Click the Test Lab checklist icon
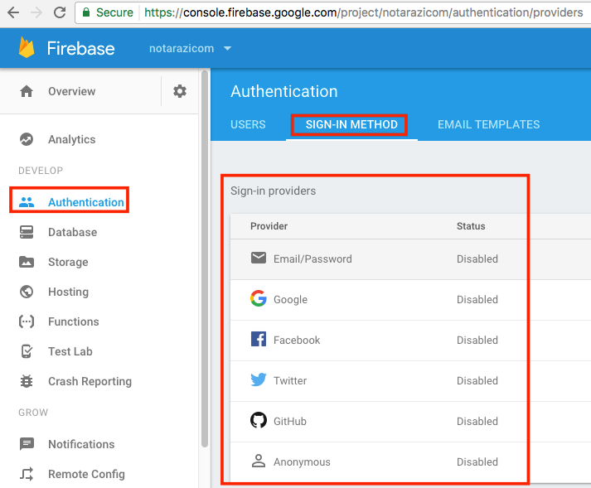 click(27, 351)
